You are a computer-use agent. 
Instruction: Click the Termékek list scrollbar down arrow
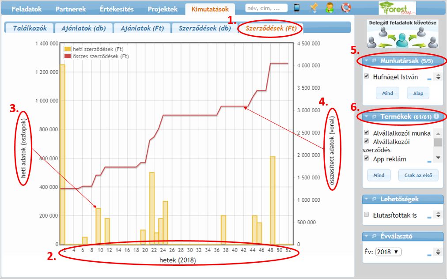tap(438, 158)
